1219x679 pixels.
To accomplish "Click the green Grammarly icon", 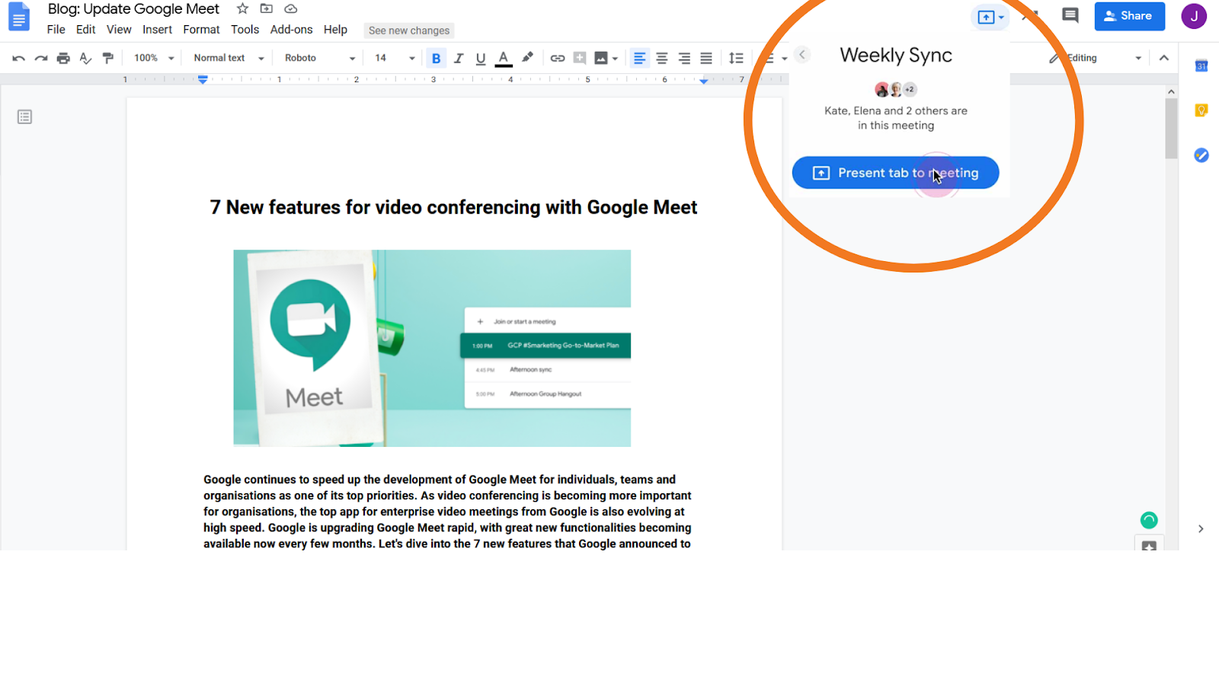I will coord(1149,520).
